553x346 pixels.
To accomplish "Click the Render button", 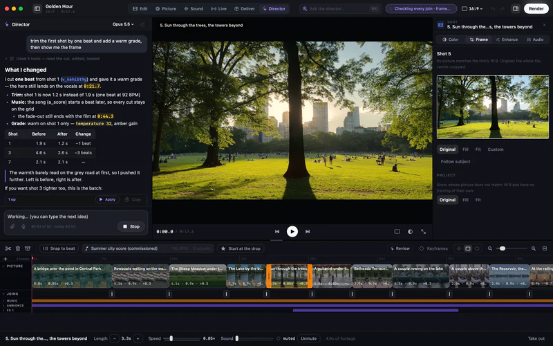I will pyautogui.click(x=536, y=8).
